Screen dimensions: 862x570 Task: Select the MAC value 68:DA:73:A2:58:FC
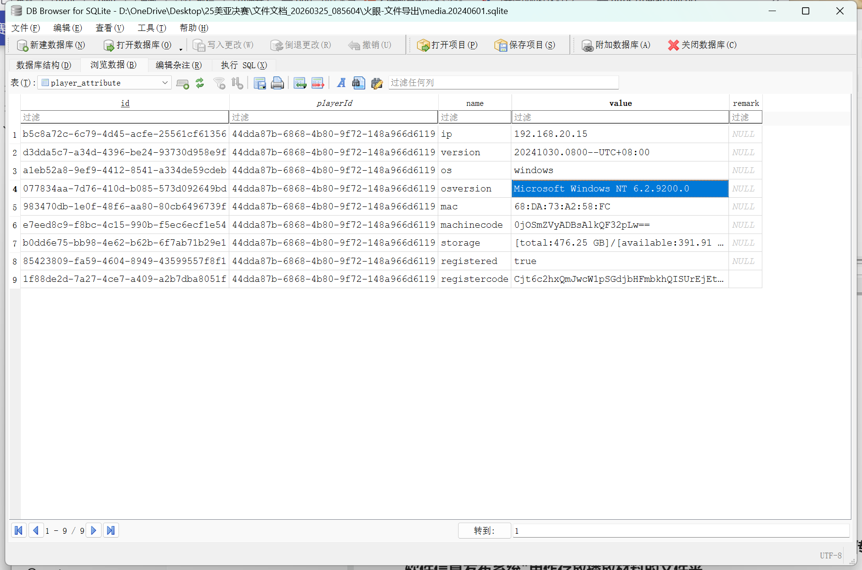point(620,206)
